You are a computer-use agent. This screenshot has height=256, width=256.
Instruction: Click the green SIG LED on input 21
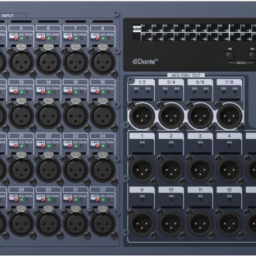[x=21, y=146]
